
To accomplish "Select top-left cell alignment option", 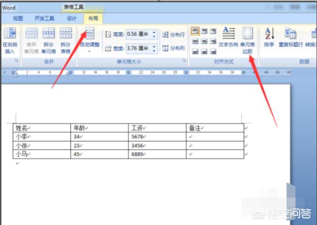I will tap(195, 32).
